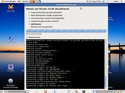Viewport: 125px width, 93px height.
Task: Click 'Systemaktualisierung wird vorbereitet' step
Action: coord(46,12)
